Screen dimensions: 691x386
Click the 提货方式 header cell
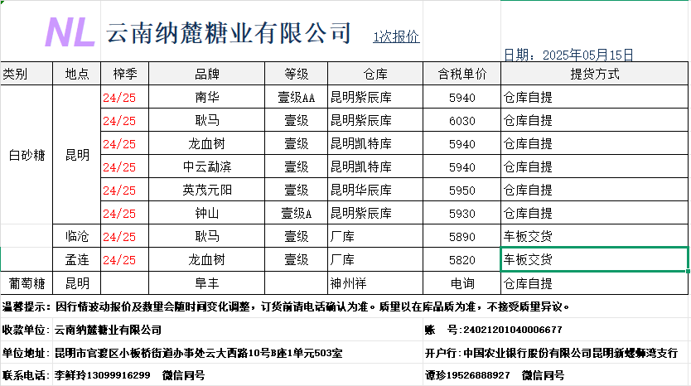click(x=594, y=74)
